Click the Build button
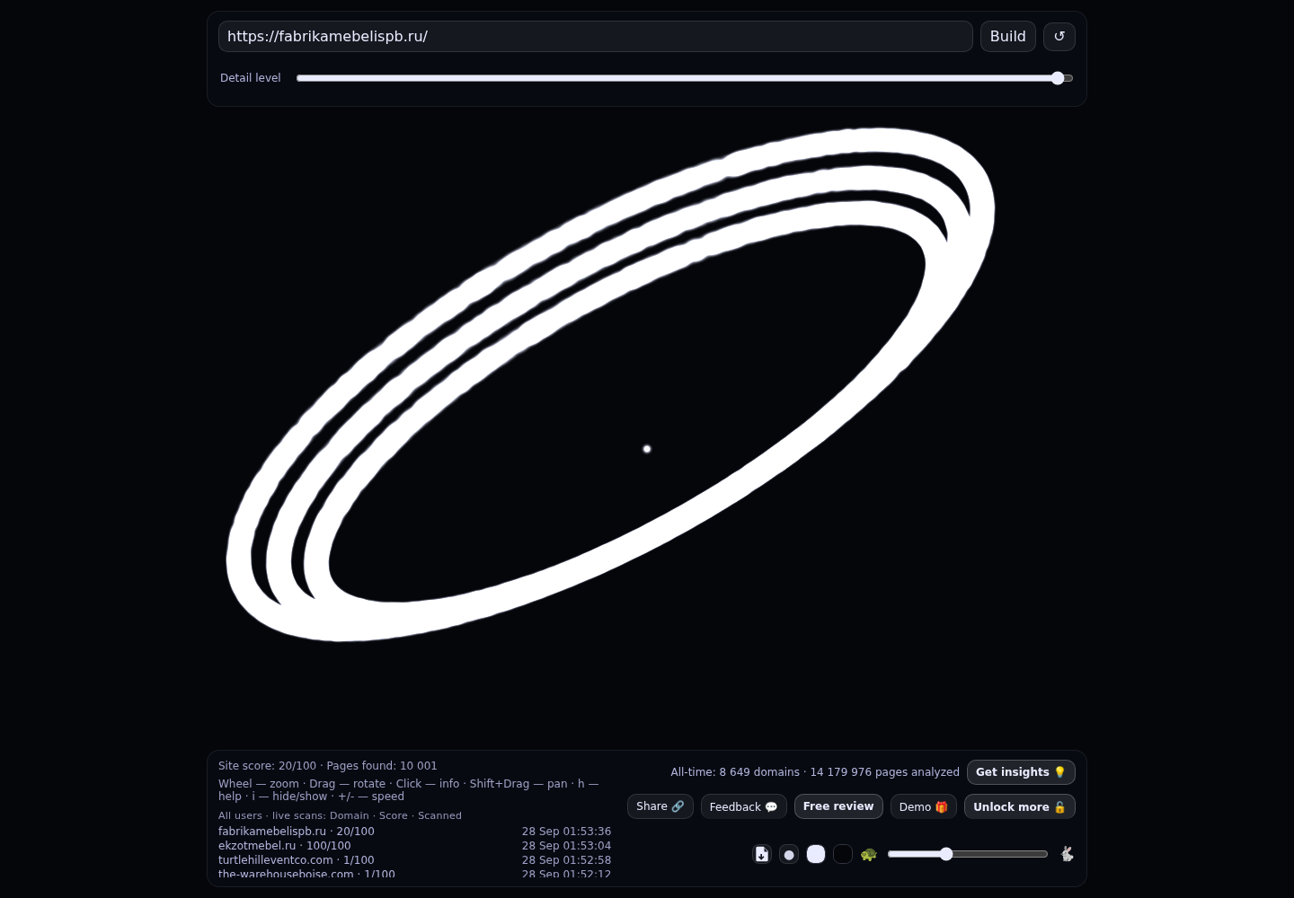The image size is (1294, 898). [x=1008, y=37]
